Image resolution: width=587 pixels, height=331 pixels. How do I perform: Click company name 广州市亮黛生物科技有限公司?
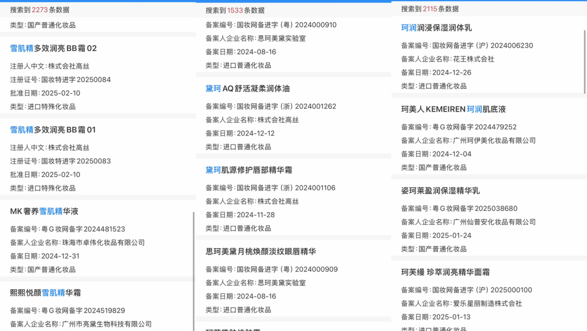[x=107, y=324]
